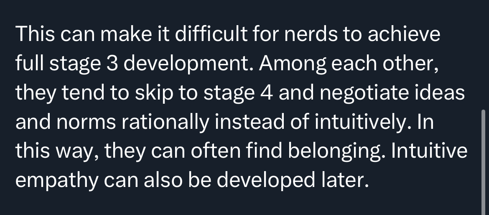Click the phrase "stage 4" in the text
This screenshot has height=215, width=489.
click(x=238, y=94)
